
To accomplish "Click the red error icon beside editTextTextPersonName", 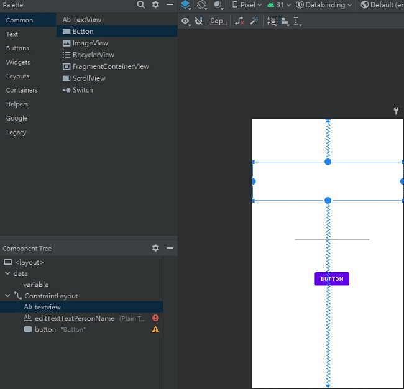I will tap(155, 318).
